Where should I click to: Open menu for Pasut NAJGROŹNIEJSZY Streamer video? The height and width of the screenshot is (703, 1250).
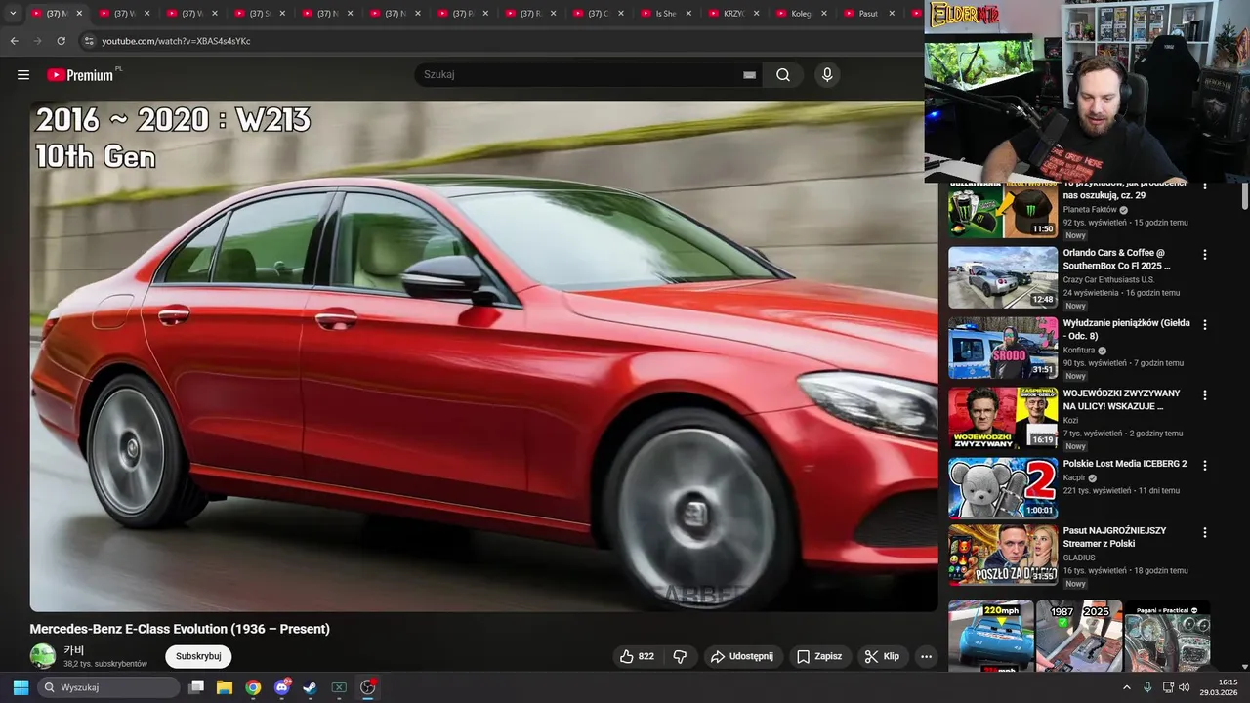[1204, 533]
